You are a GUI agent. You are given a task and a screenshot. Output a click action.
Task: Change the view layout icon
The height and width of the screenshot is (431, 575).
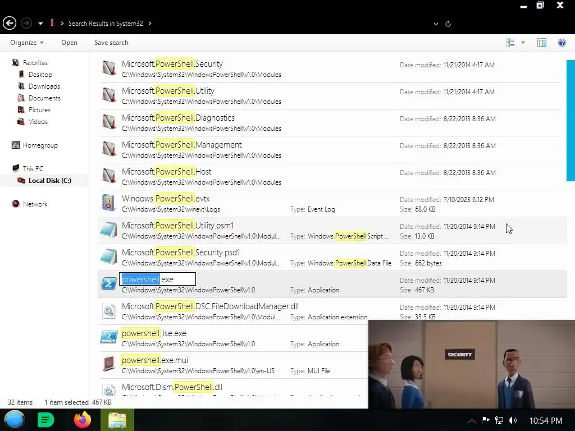[510, 43]
